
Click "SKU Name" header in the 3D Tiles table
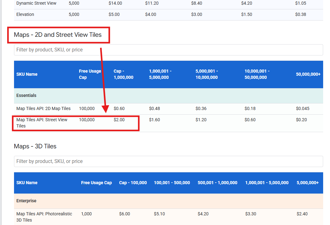click(x=27, y=183)
